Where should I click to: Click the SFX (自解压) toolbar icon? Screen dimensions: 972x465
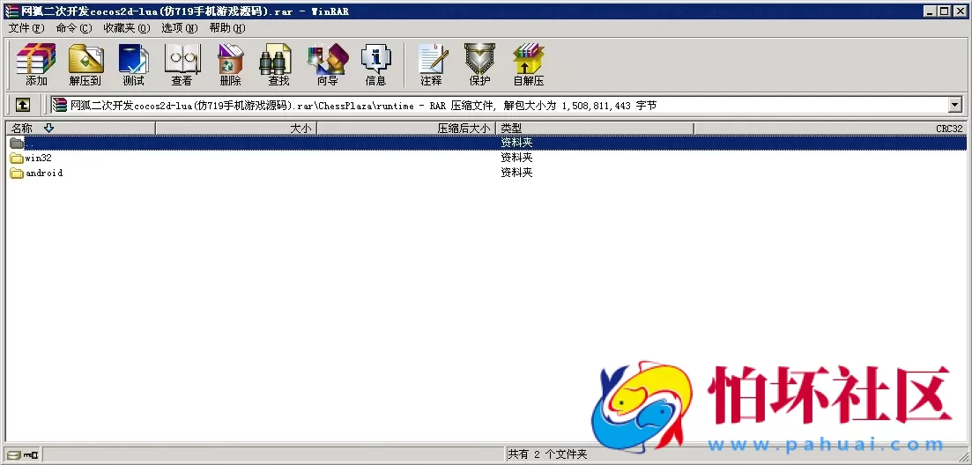pos(528,64)
